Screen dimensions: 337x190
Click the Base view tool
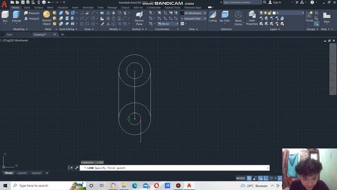click(x=326, y=17)
